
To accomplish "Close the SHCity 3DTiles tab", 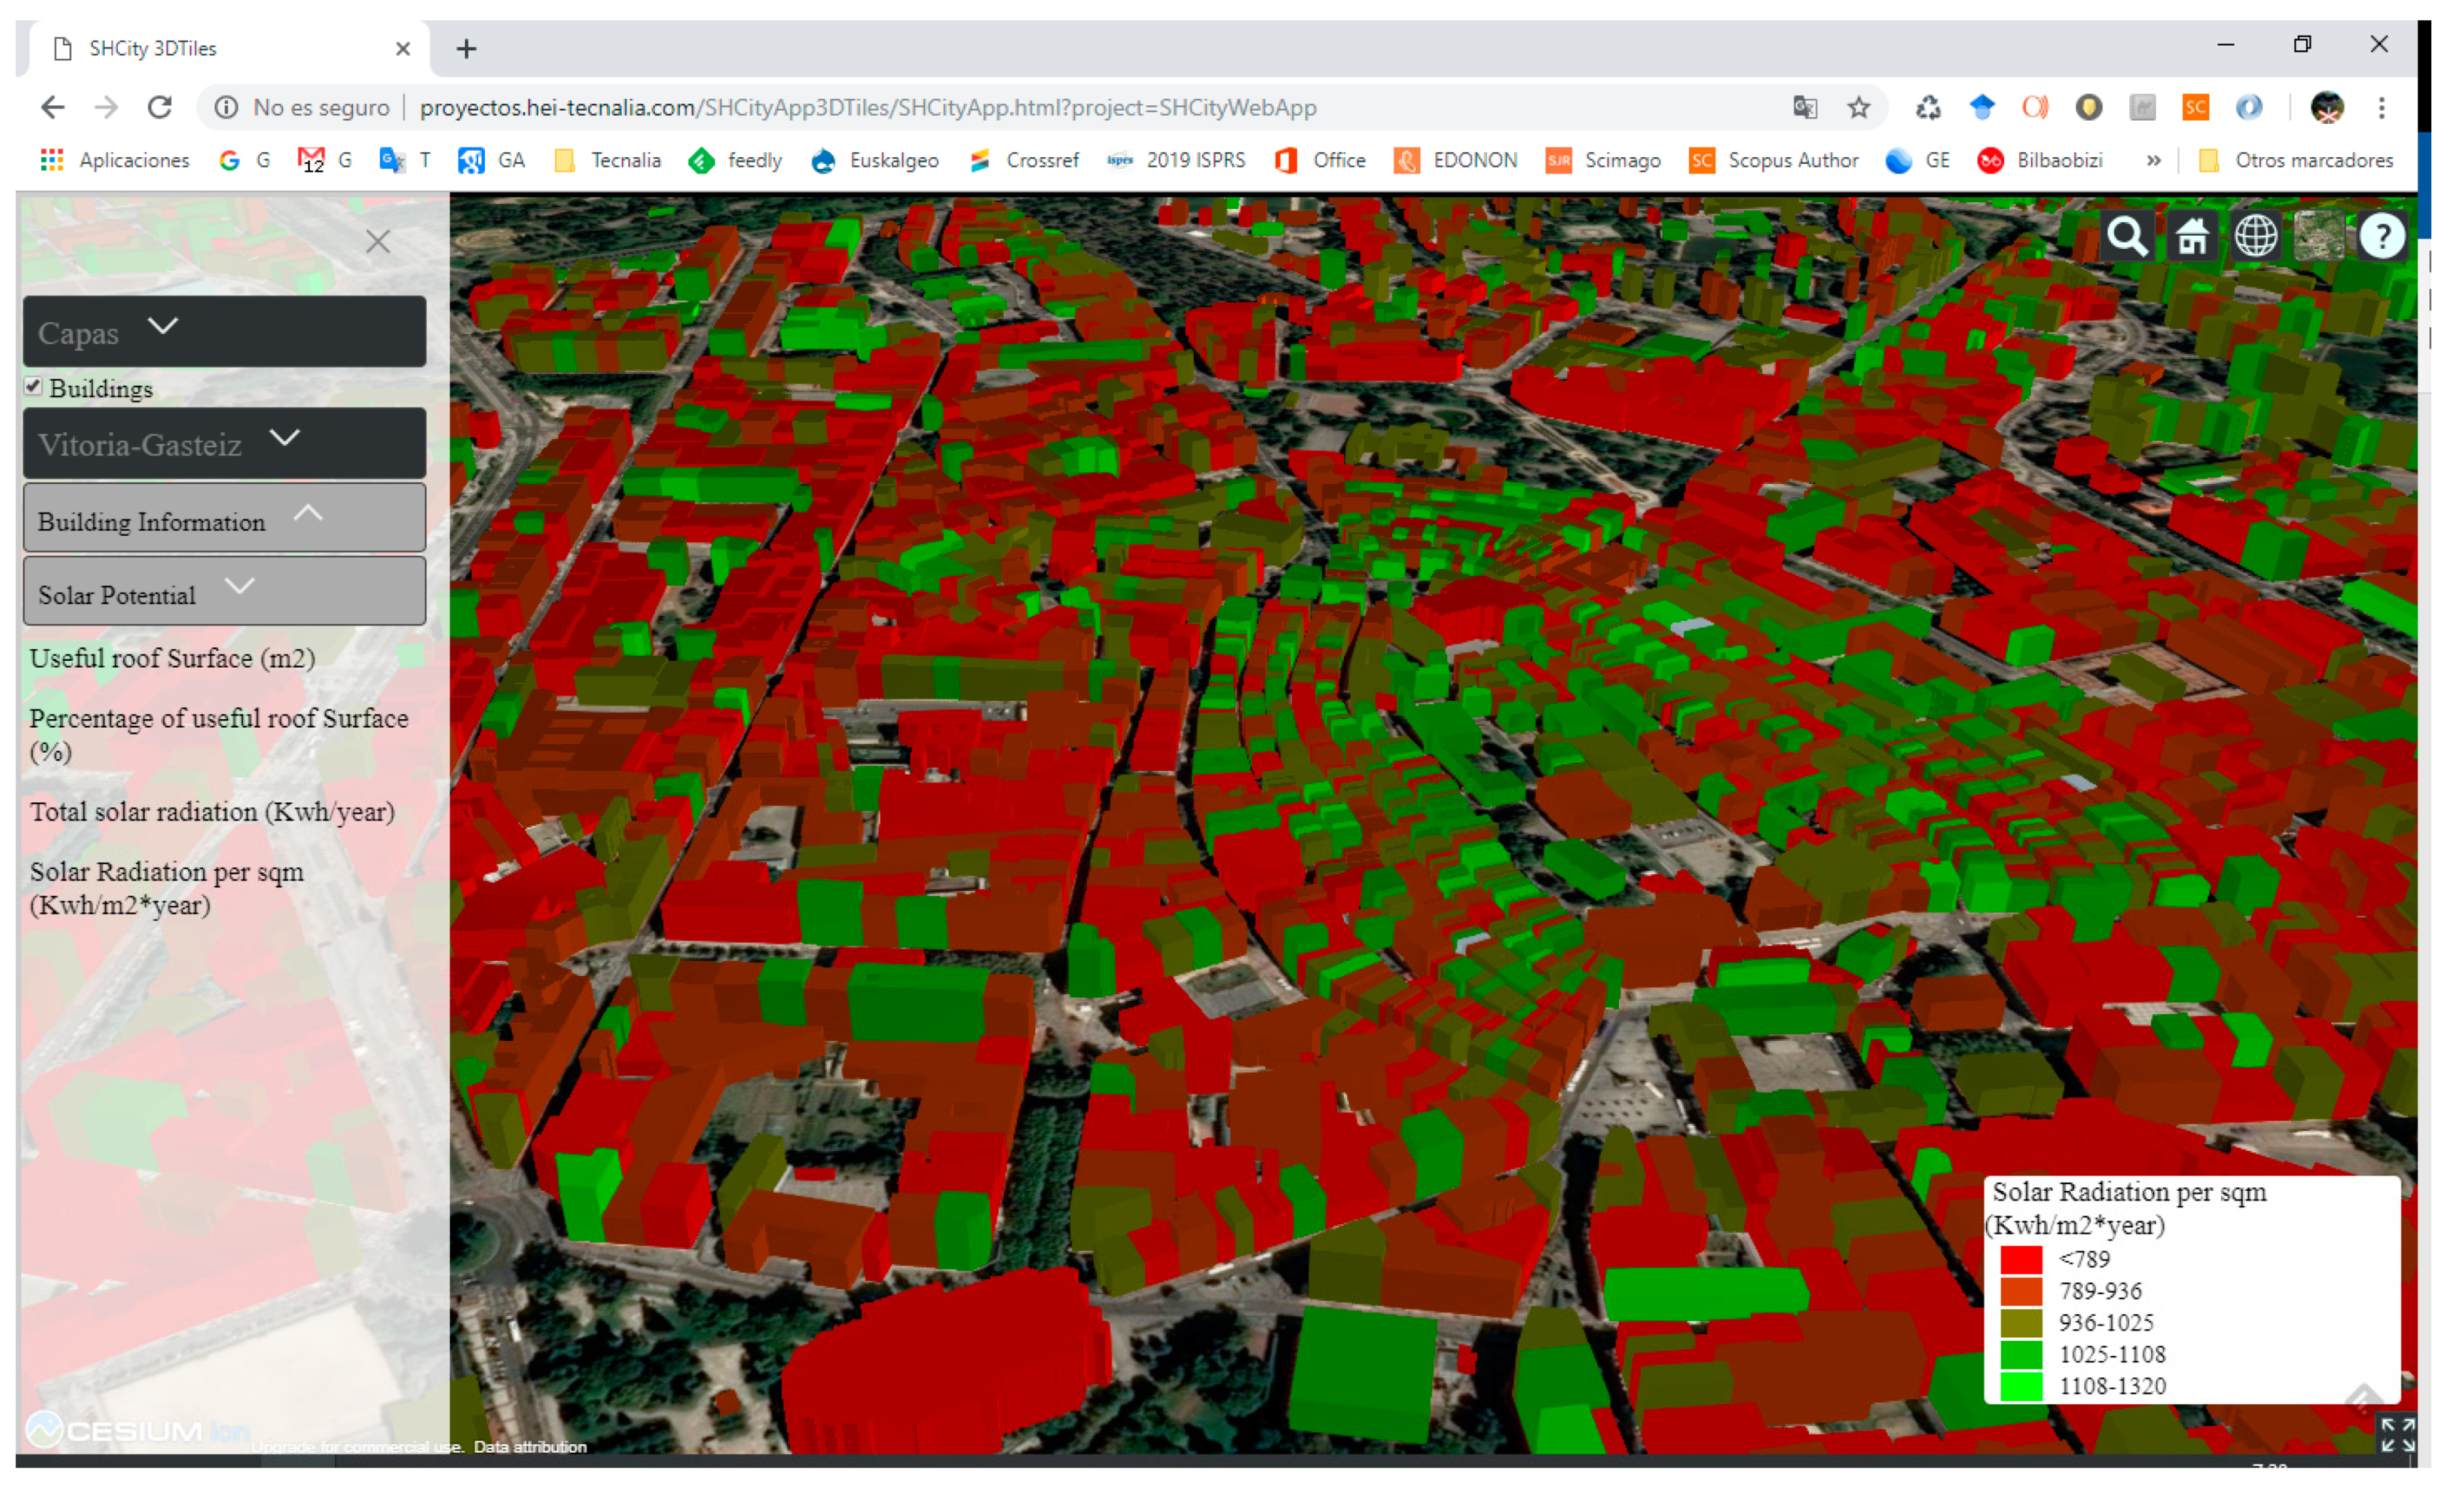I will coord(403,49).
